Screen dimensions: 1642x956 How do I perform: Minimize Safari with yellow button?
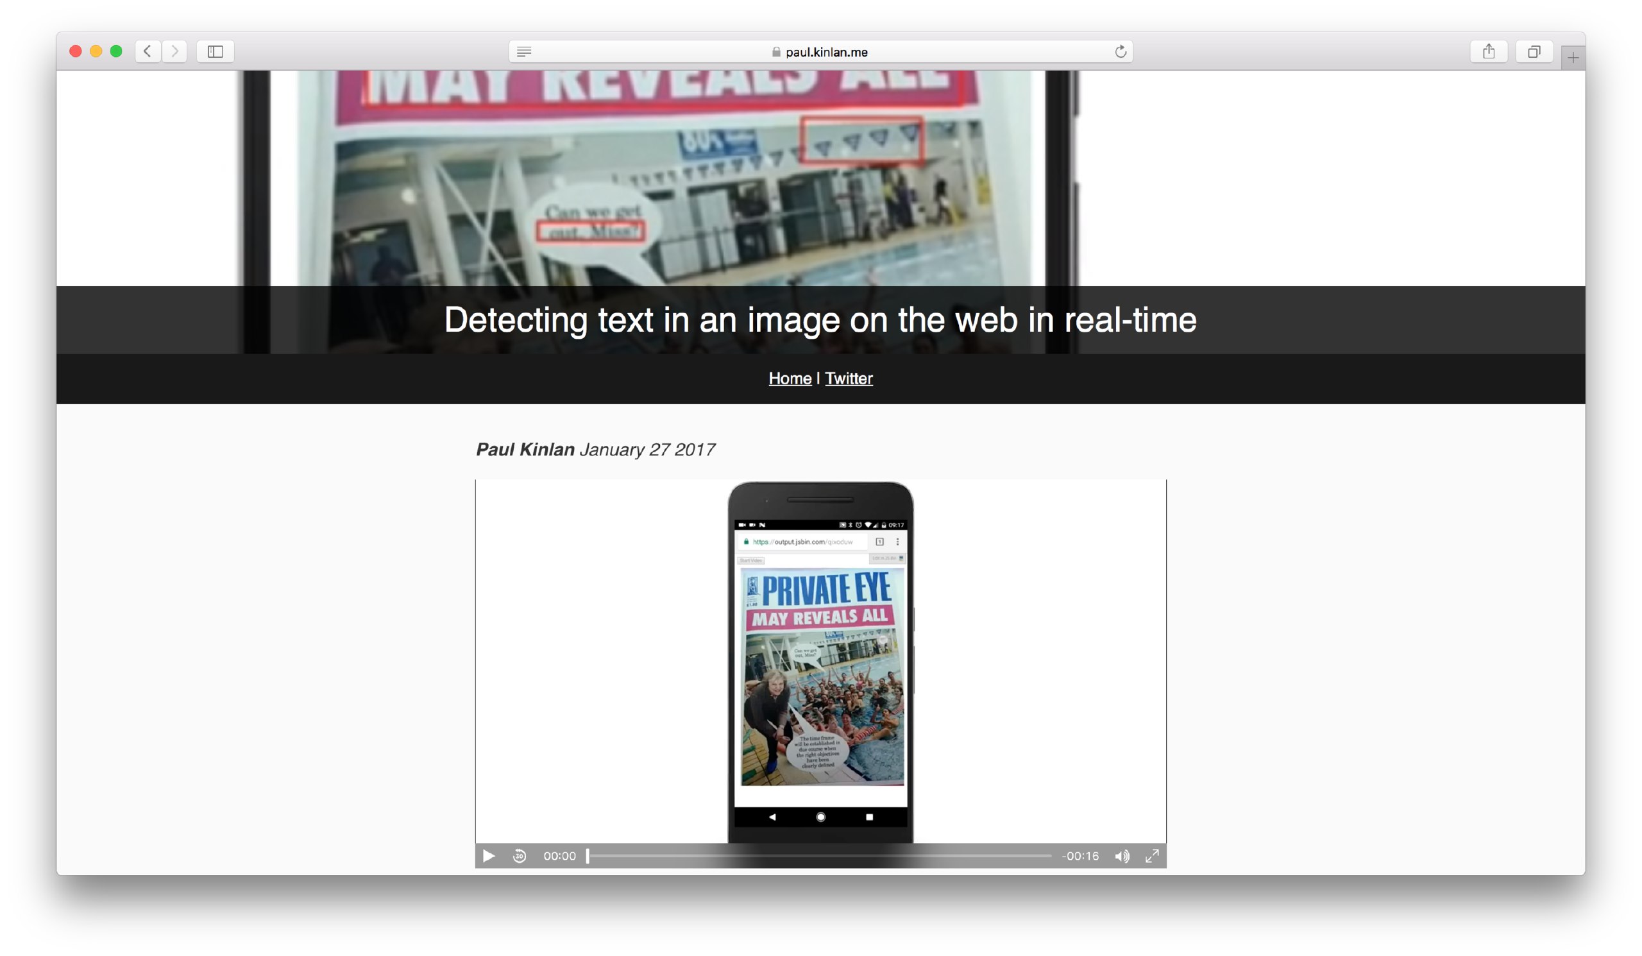click(x=96, y=51)
